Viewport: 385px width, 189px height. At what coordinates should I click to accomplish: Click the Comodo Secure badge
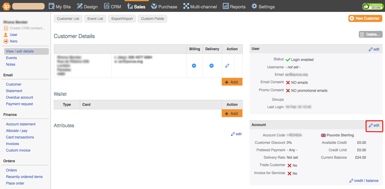tap(373, 6)
